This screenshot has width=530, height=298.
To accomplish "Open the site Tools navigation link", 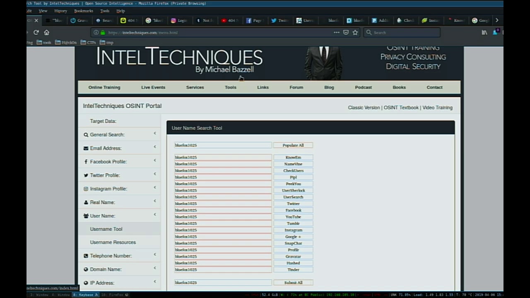I will click(x=231, y=87).
